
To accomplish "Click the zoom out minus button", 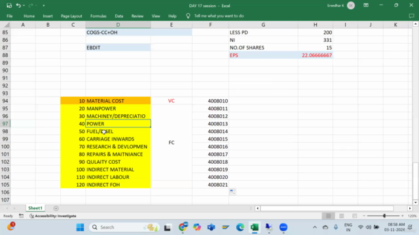I will point(364,216).
